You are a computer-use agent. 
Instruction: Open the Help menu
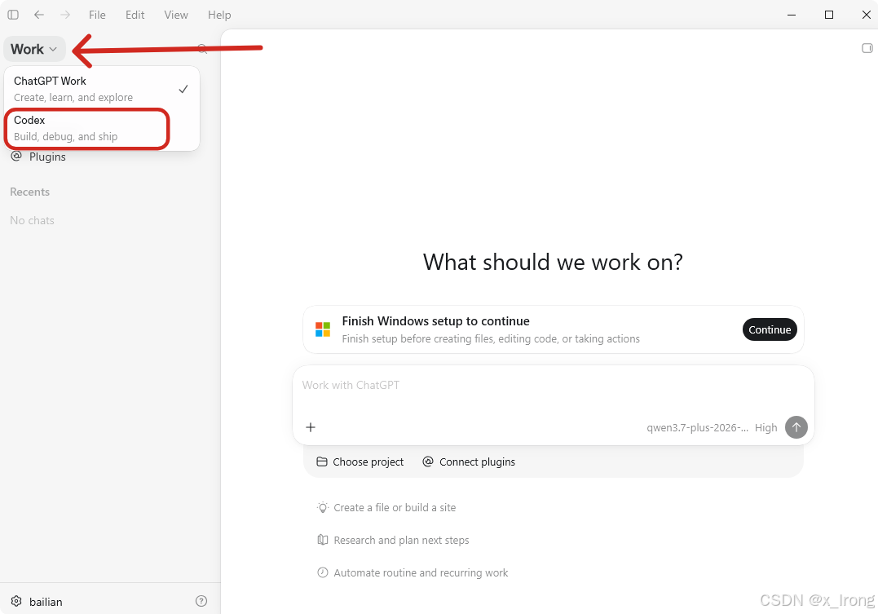tap(219, 15)
